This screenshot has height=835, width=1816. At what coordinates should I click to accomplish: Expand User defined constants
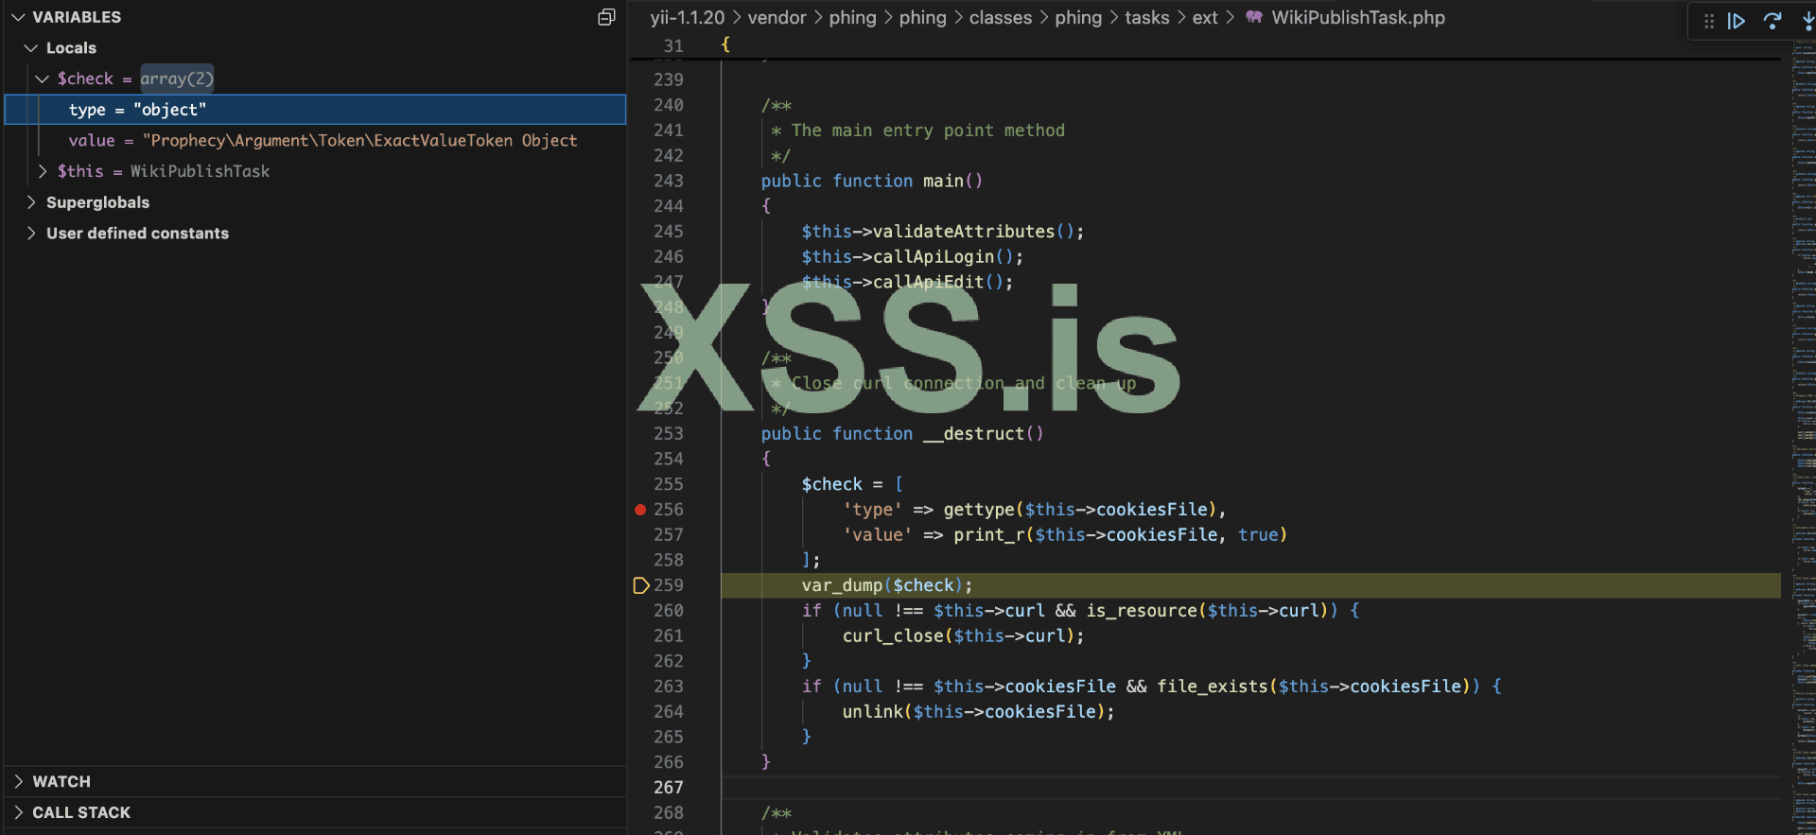tap(31, 233)
